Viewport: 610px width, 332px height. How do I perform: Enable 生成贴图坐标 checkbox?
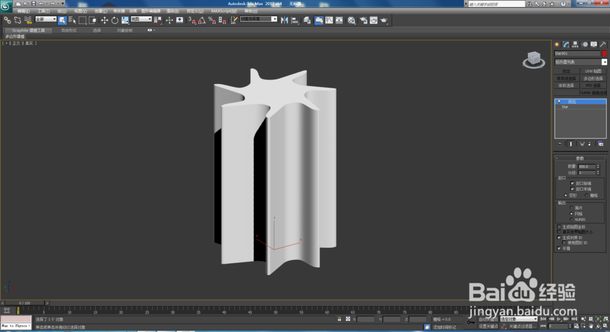559,226
